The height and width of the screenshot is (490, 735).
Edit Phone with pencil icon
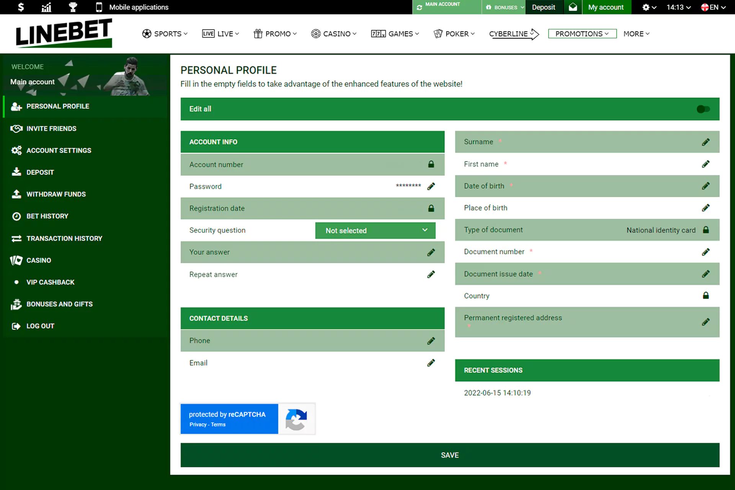coord(431,341)
